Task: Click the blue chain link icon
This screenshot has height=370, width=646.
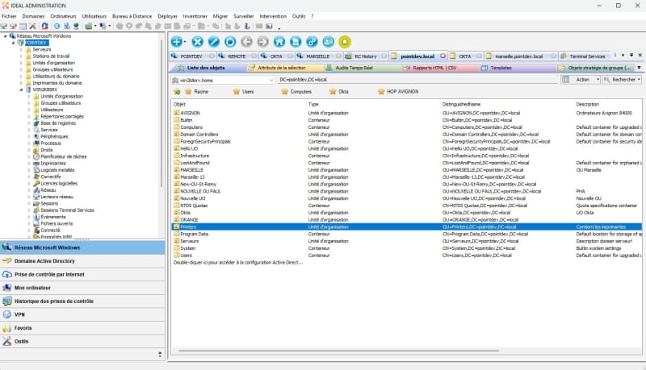Action: pyautogui.click(x=312, y=41)
